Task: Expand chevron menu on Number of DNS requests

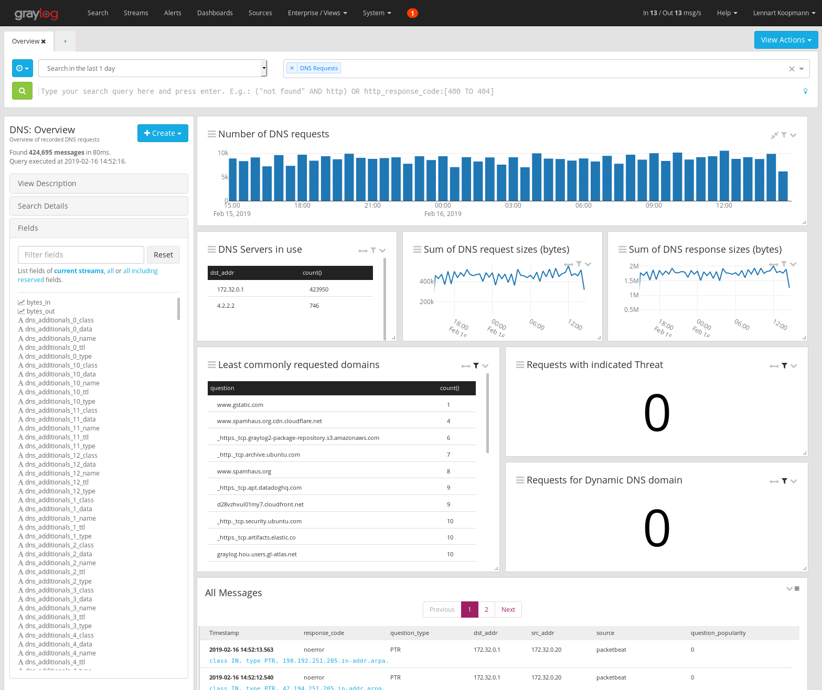Action: click(793, 135)
